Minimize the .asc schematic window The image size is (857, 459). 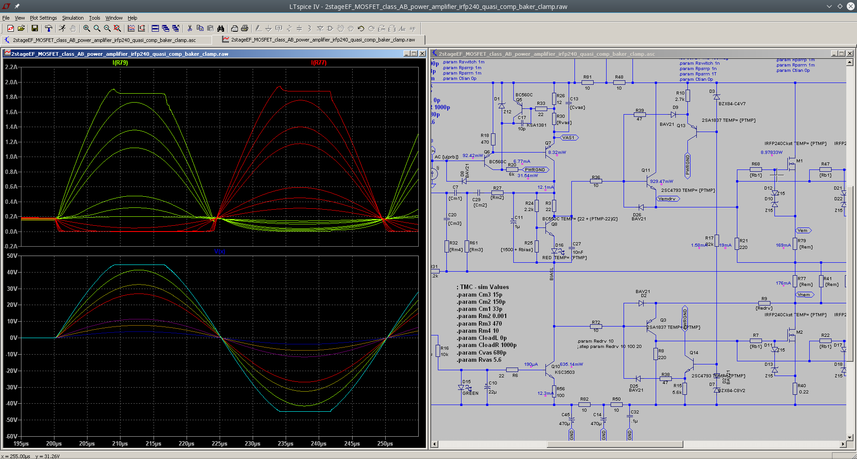pyautogui.click(x=834, y=54)
